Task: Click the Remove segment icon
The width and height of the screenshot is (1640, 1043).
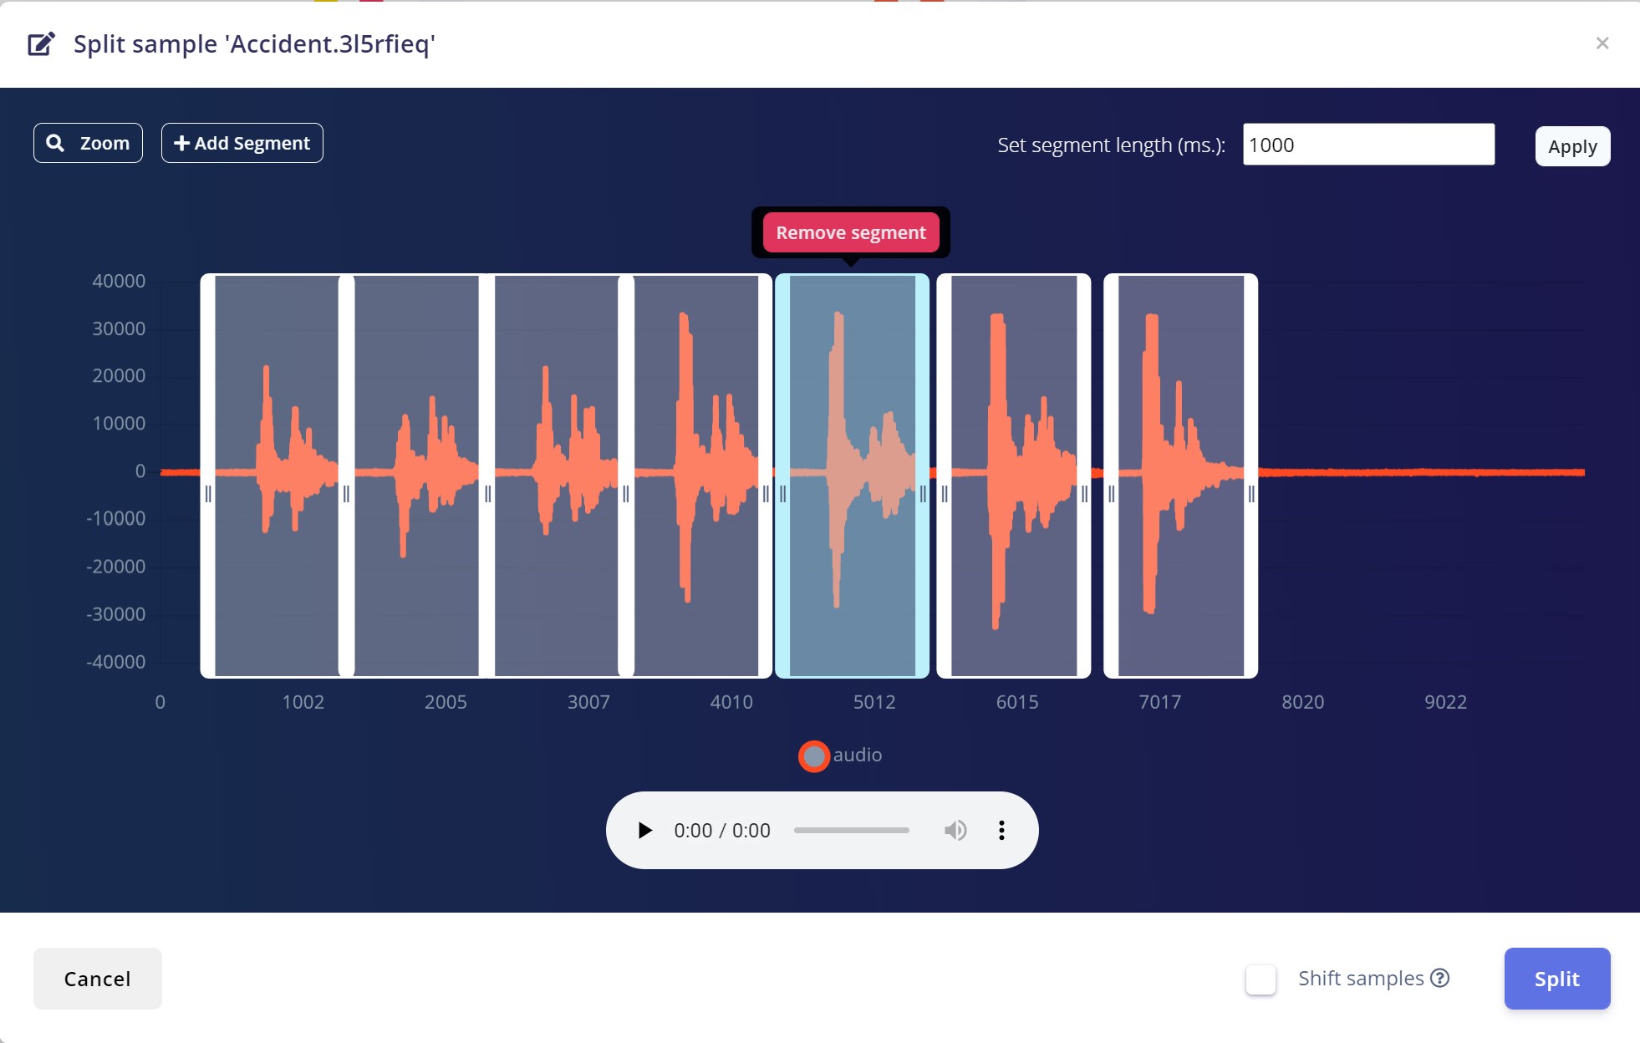Action: (851, 231)
